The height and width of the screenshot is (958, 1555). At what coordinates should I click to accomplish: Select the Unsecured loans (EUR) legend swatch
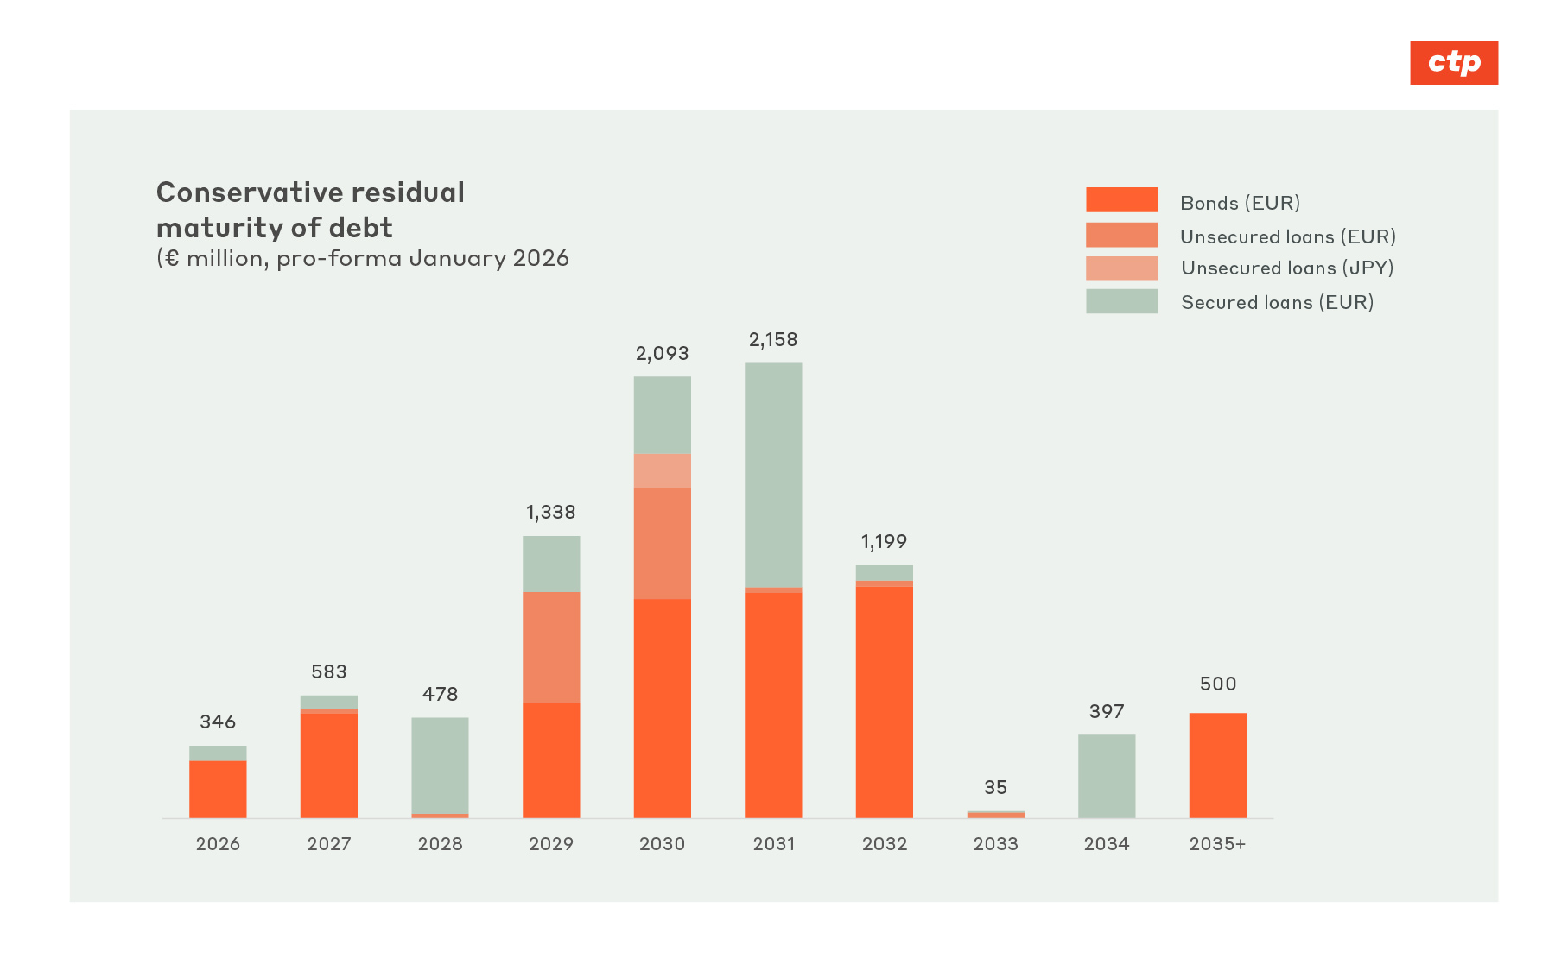coord(1121,235)
